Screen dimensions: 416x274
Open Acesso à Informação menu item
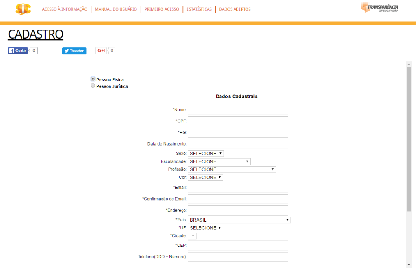(65, 9)
